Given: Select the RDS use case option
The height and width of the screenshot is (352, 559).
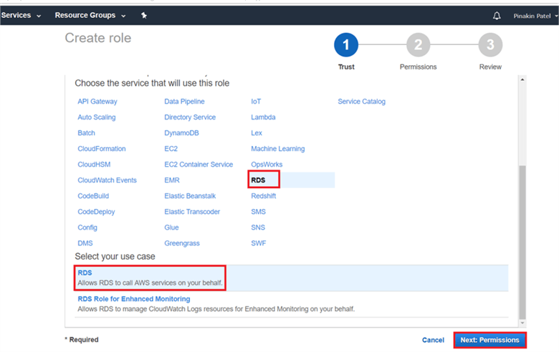Looking at the screenshot, I should [x=291, y=278].
